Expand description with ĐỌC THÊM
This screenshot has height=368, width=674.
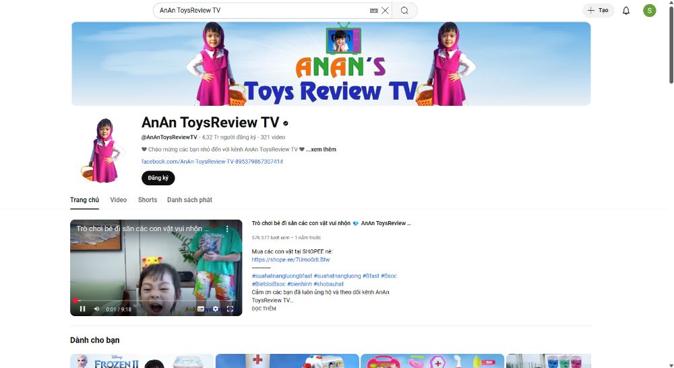pos(264,309)
